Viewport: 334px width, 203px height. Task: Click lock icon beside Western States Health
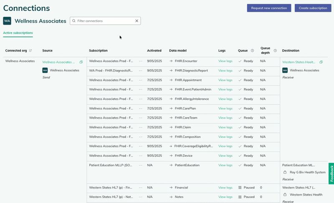(285, 195)
